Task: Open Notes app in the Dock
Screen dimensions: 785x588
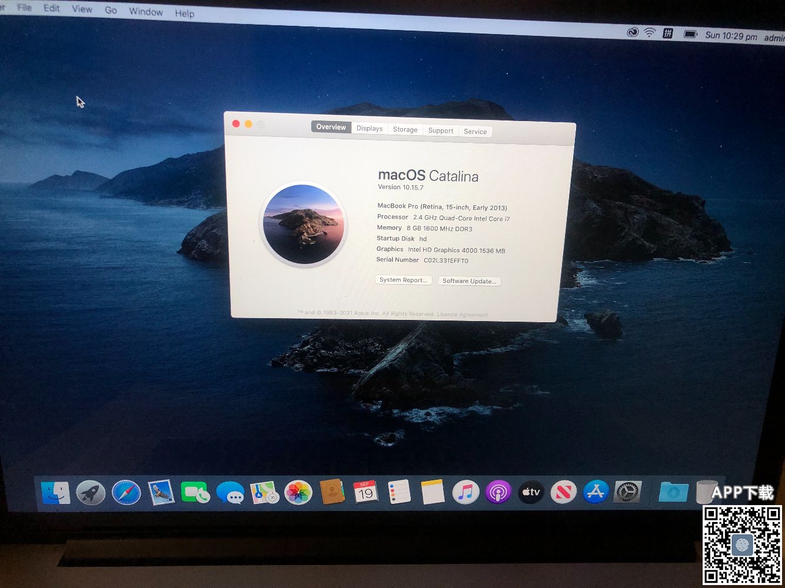Action: (433, 492)
